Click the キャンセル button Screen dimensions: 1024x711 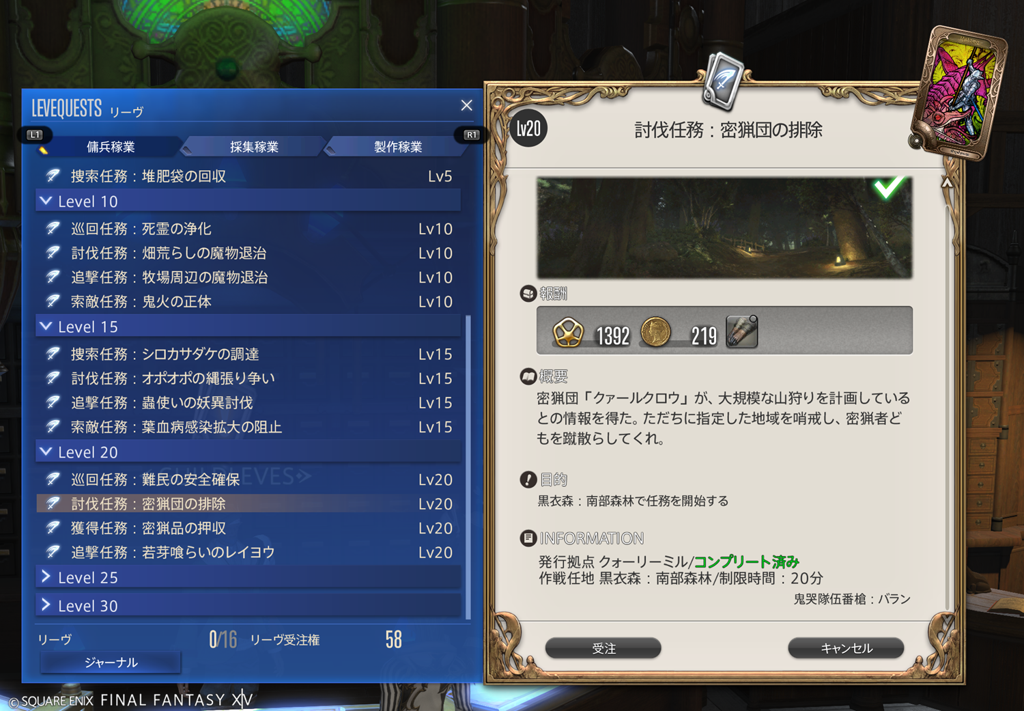pos(846,648)
